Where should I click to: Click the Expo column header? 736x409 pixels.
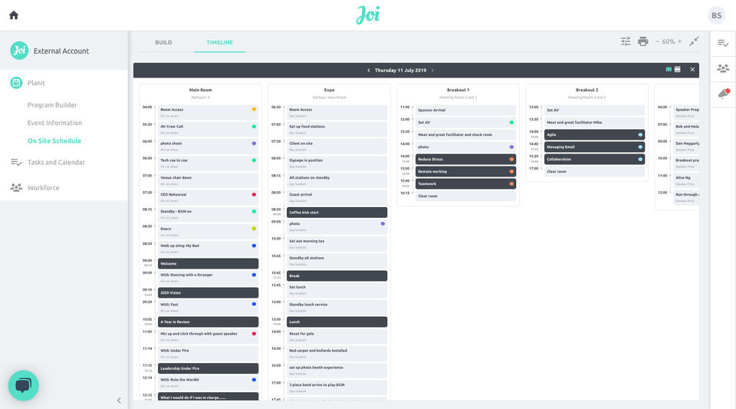click(329, 90)
